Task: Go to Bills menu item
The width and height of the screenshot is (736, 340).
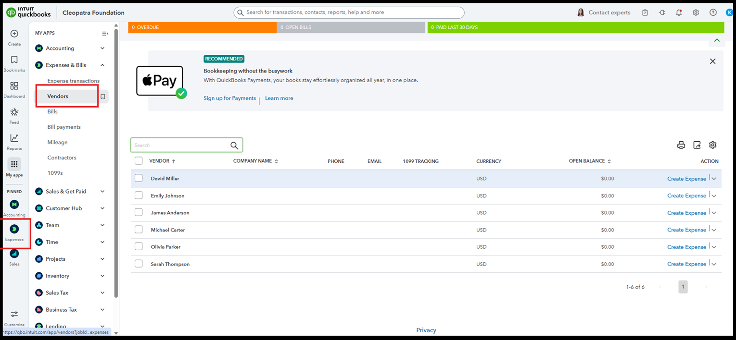Action: point(52,111)
